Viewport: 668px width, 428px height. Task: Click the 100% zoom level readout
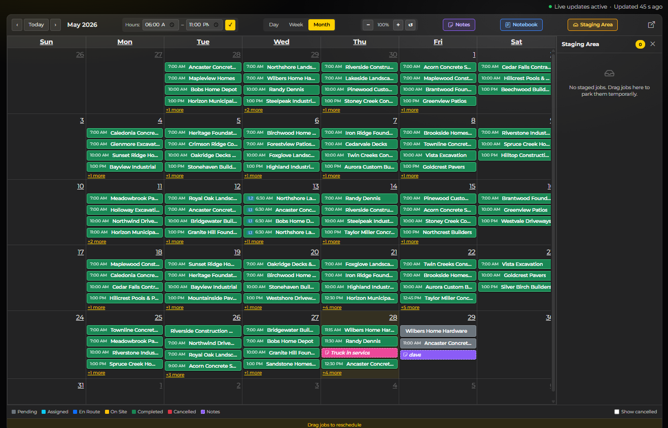[383, 25]
